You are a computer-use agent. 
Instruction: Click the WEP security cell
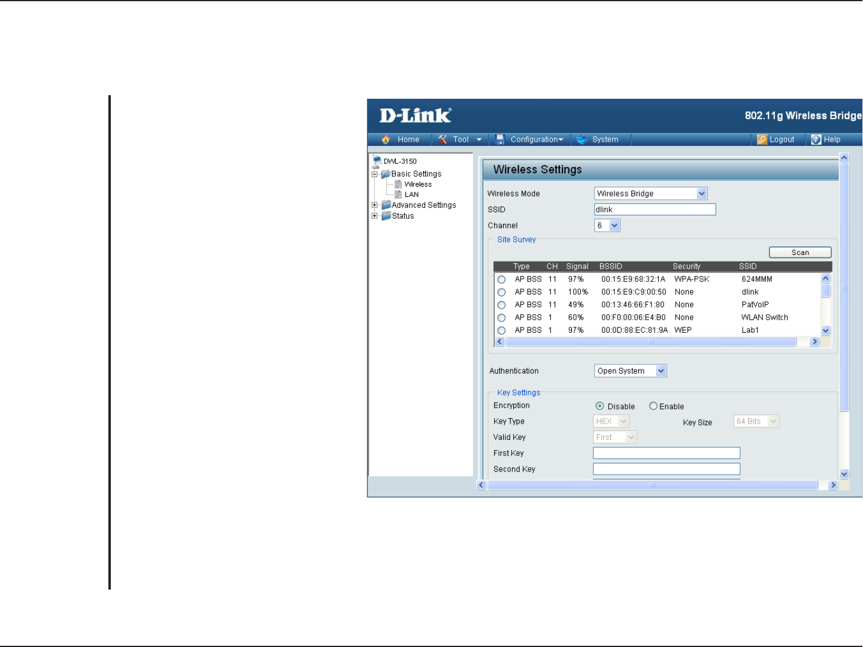click(x=683, y=330)
